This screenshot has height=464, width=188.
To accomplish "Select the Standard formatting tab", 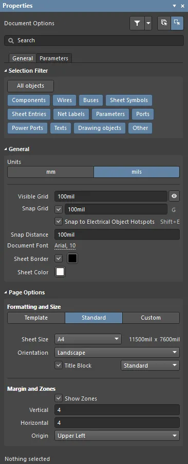I will pyautogui.click(x=93, y=318).
